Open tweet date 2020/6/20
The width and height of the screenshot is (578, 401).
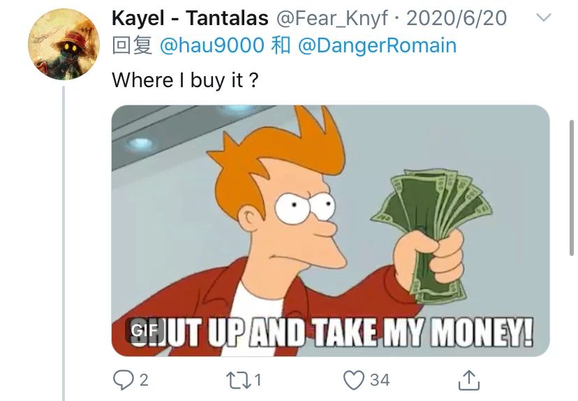click(x=457, y=18)
